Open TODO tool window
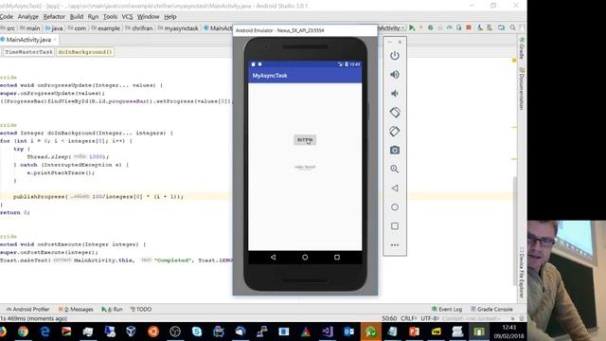 pyautogui.click(x=141, y=310)
